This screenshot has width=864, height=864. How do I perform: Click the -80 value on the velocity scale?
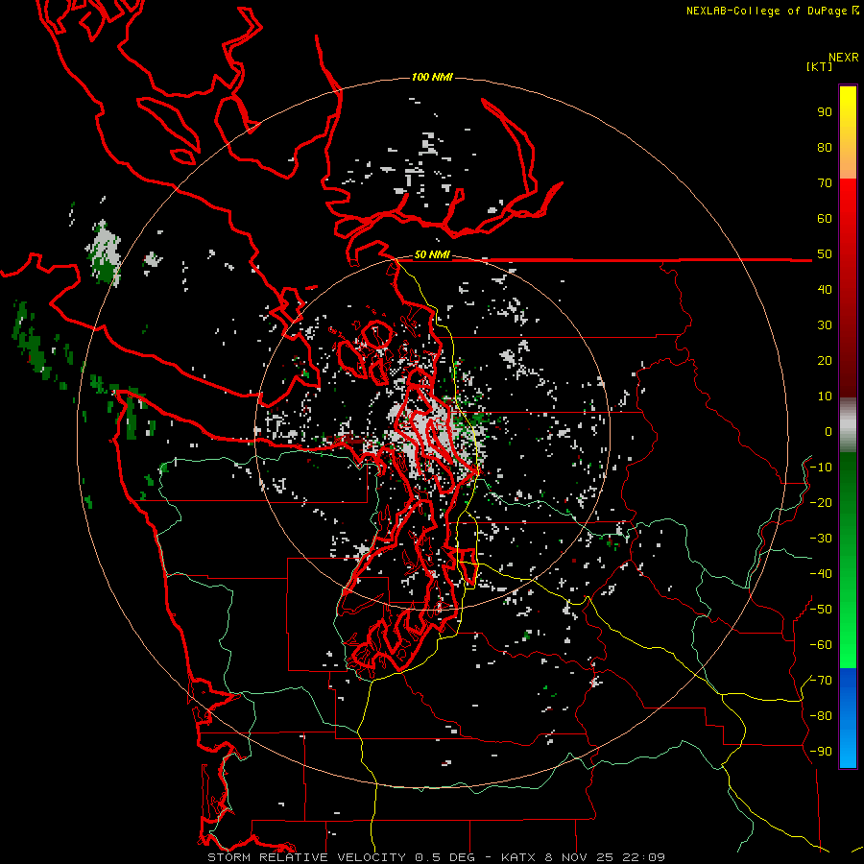click(x=821, y=716)
